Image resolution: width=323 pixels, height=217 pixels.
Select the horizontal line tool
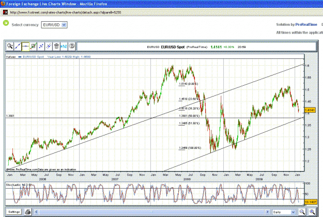pos(25,46)
